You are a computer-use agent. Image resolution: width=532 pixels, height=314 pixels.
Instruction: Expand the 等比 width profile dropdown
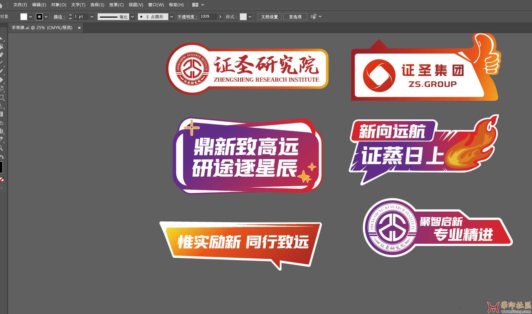coord(132,17)
